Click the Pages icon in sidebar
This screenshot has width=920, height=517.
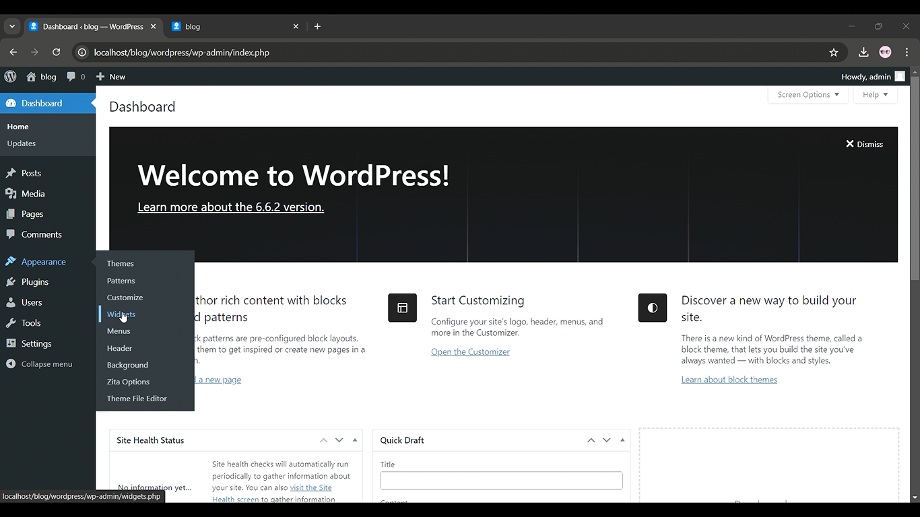point(11,214)
